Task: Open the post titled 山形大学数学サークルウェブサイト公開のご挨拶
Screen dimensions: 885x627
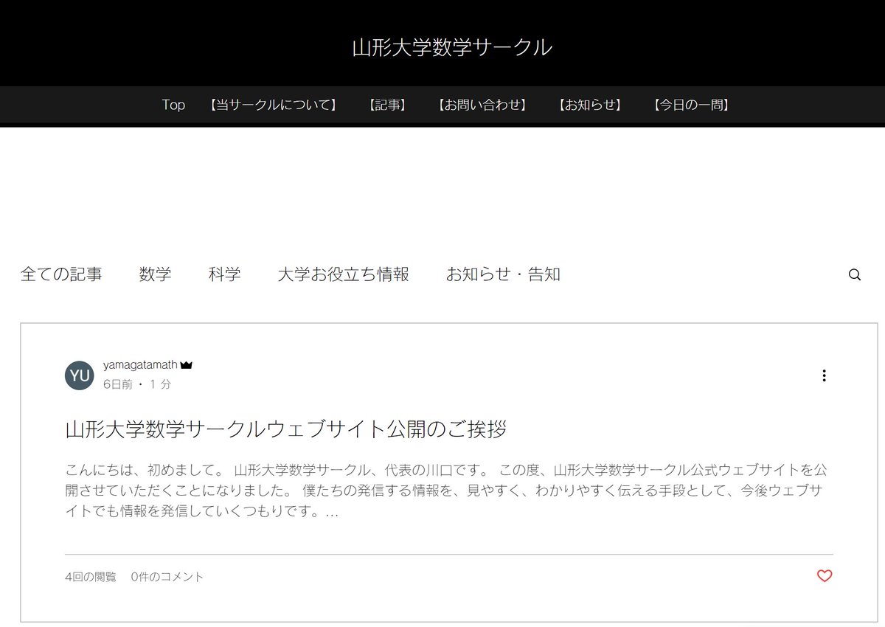Action: (x=286, y=429)
